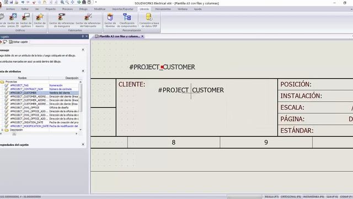Click the scroll-down arrow of attribute list

pos(81,130)
